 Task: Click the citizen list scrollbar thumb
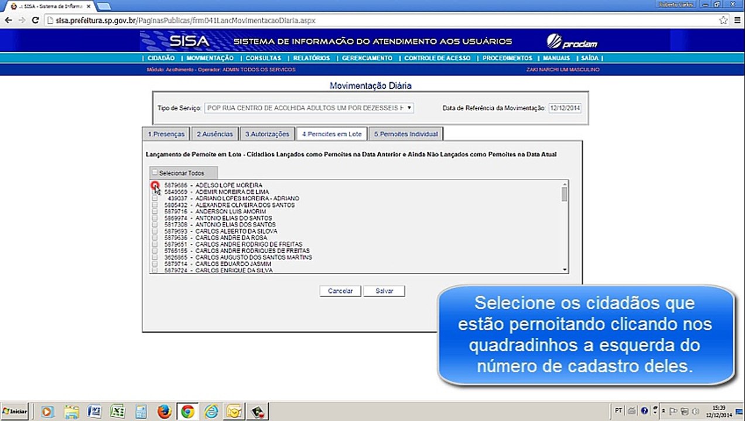pyautogui.click(x=565, y=194)
